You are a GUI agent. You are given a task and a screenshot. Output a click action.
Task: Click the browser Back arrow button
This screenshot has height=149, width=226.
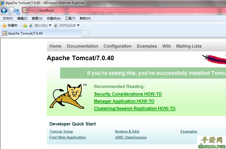point(4,10)
